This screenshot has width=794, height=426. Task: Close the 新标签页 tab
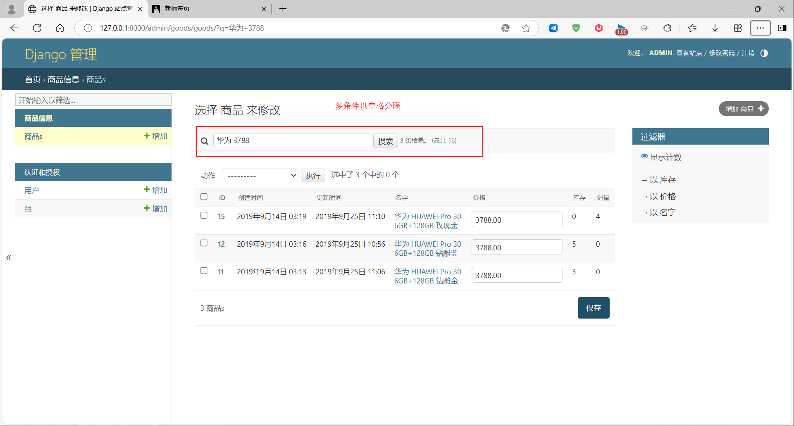click(x=264, y=9)
